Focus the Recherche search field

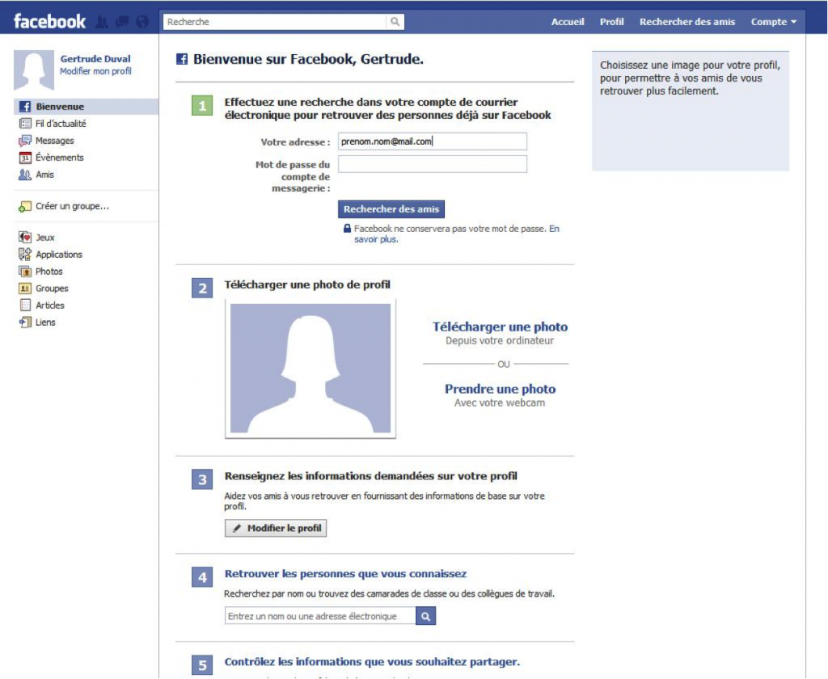tap(275, 22)
